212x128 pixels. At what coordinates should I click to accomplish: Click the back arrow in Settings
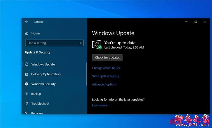[x=27, y=22]
